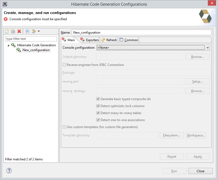Viewport: 218px width, 180px height.
Task: Toggle Detect optimistic lock columns
Action: point(98,106)
